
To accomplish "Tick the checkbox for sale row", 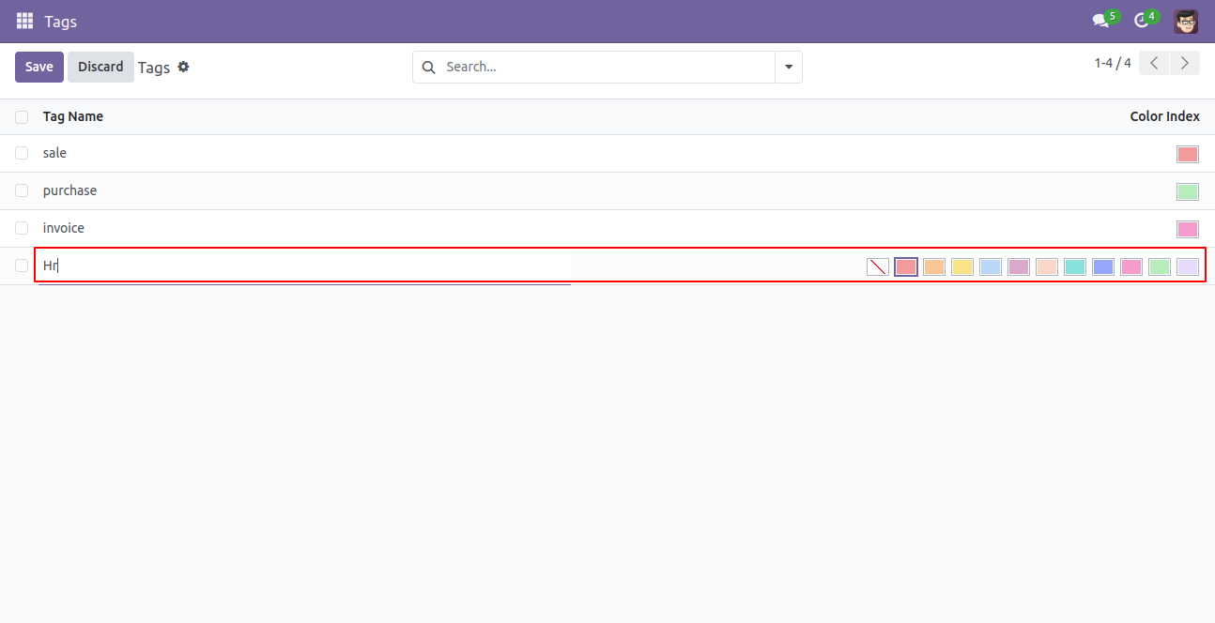I will point(22,153).
